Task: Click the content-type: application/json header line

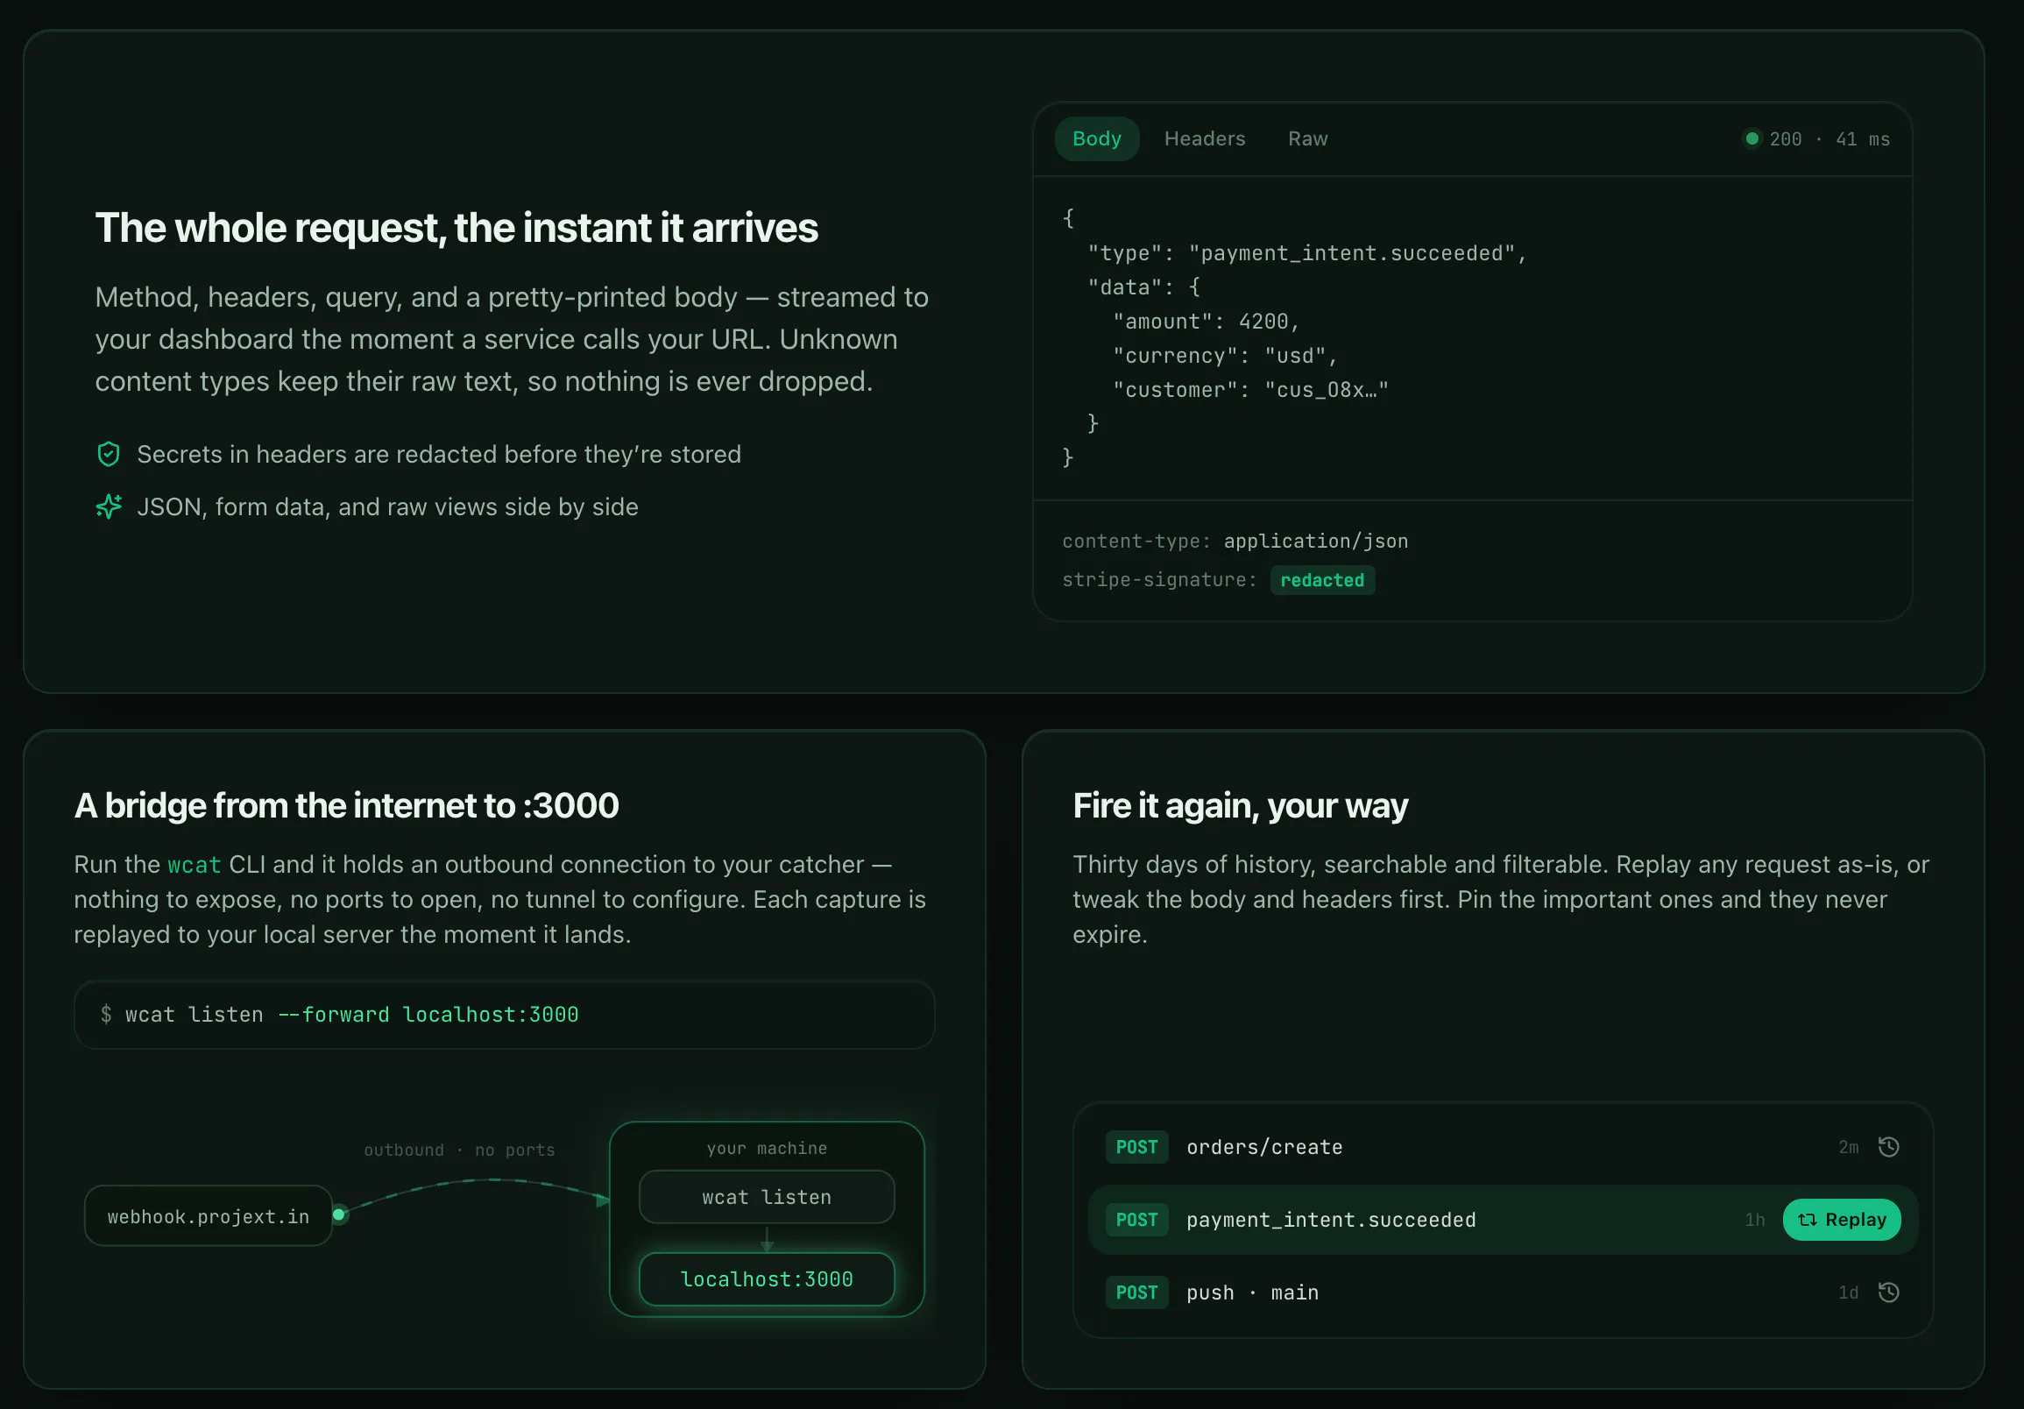Action: point(1235,541)
